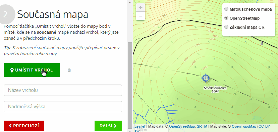Click the map zoom out minus button
Viewport: 278px width, 132px height.
pos(141,16)
